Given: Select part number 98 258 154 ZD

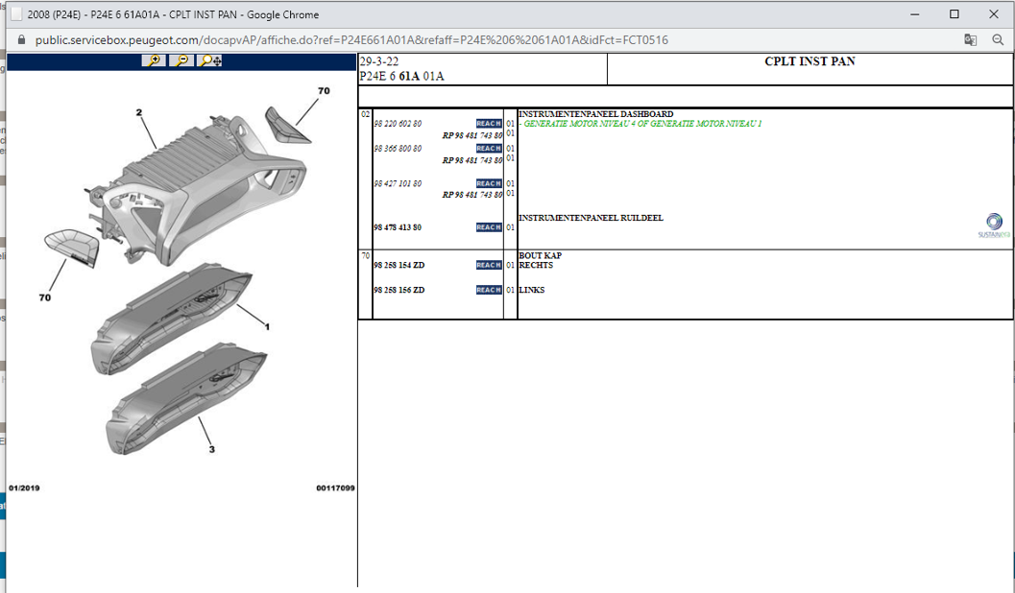Looking at the screenshot, I should [x=399, y=265].
